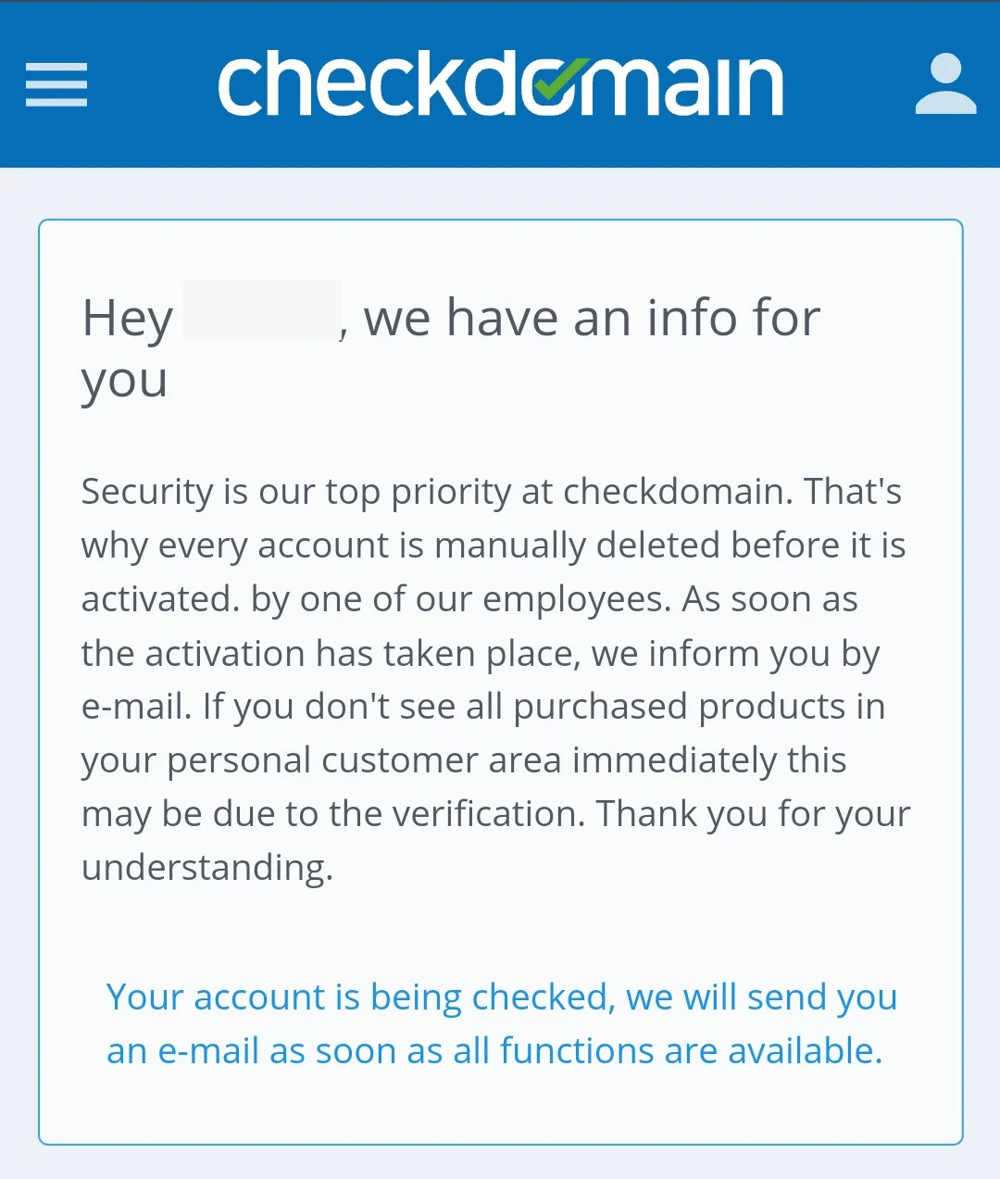The image size is (1000, 1179).
Task: Open the user account profile icon
Action: coord(945,85)
